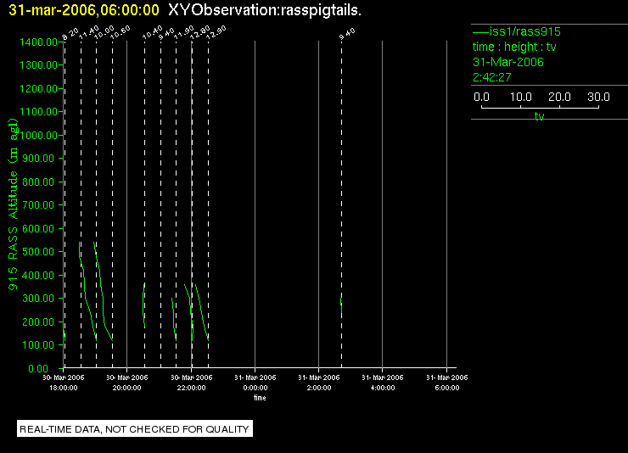Click the '600.00' altitude tick label

38,228
